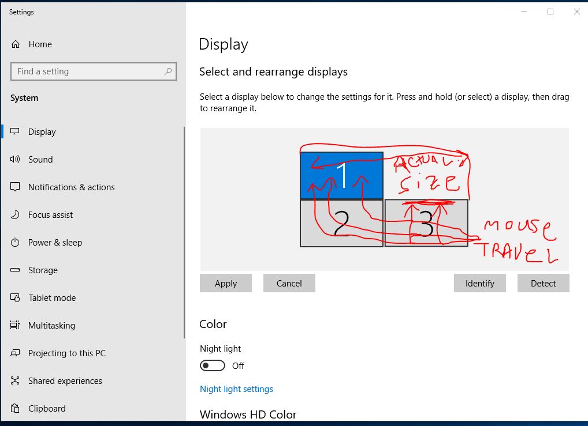588x426 pixels.
Task: Close the Settings window
Action: [x=577, y=12]
